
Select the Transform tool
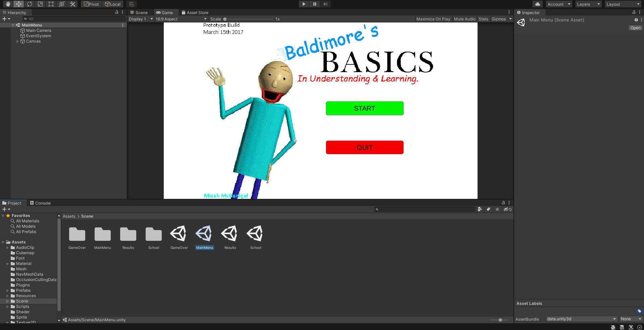click(62, 4)
